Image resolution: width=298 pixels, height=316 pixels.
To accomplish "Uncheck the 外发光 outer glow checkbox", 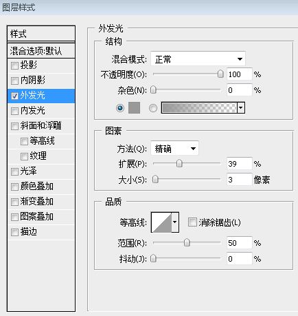I will click(14, 96).
